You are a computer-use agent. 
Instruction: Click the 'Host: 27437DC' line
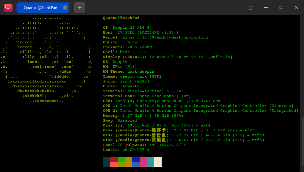141,32
